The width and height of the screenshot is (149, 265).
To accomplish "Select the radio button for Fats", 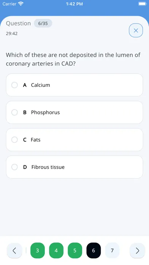I will point(14,140).
